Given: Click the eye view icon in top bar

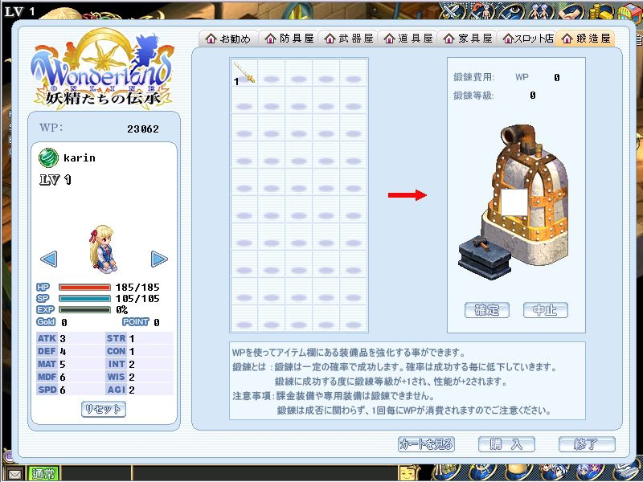Looking at the screenshot, I should 510,12.
